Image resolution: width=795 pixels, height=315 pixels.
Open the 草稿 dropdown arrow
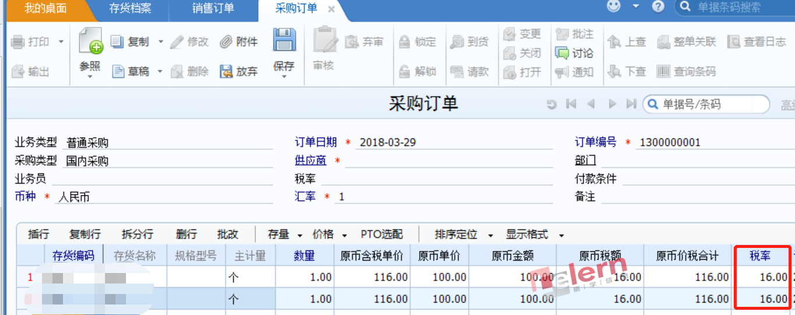click(161, 72)
